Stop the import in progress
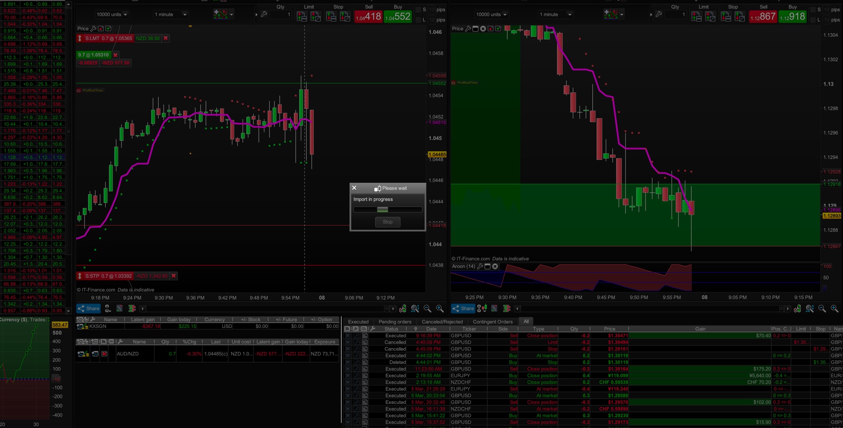Viewport: 843px width, 428px height. tap(388, 222)
